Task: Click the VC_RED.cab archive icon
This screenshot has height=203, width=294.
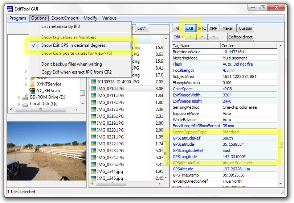Action: click(32, 90)
